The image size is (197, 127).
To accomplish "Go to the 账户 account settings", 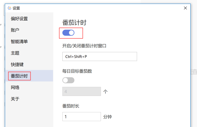I will pyautogui.click(x=15, y=30).
